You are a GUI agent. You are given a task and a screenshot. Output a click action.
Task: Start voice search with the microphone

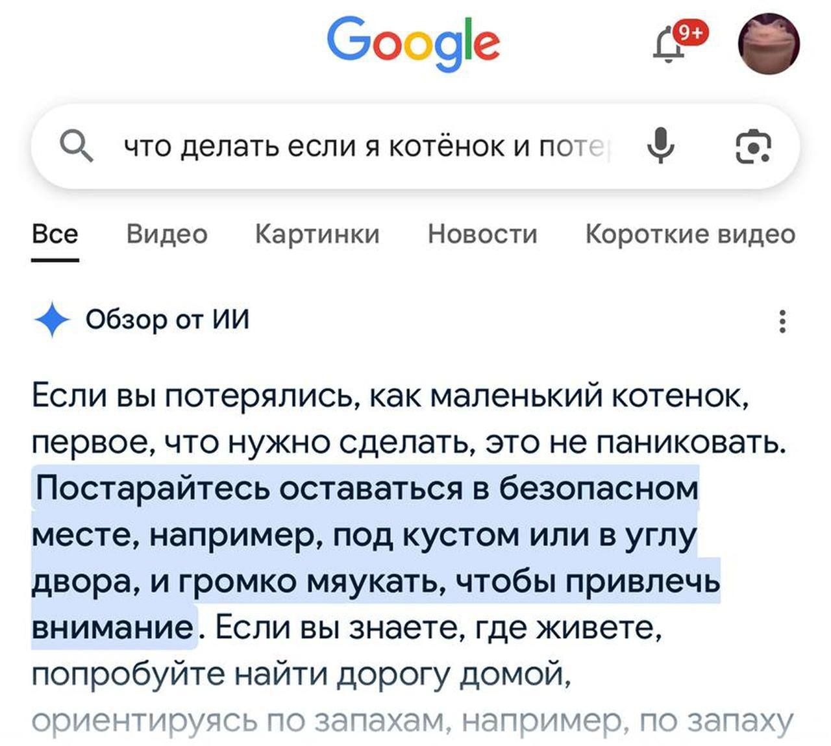[660, 146]
